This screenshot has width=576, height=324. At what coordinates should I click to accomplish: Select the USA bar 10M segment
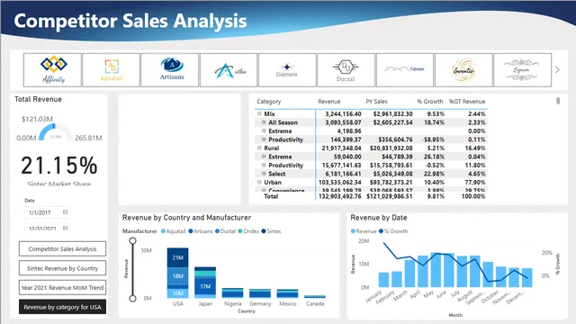coord(178,293)
